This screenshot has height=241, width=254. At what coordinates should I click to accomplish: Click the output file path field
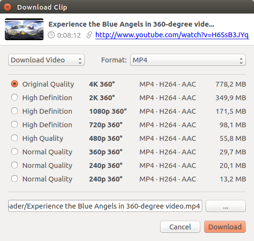pyautogui.click(x=105, y=206)
